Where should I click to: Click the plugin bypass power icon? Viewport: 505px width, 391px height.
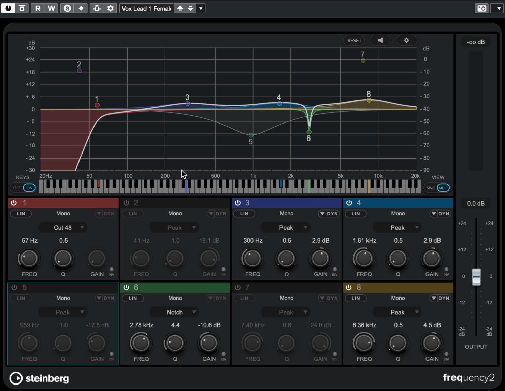[8, 8]
